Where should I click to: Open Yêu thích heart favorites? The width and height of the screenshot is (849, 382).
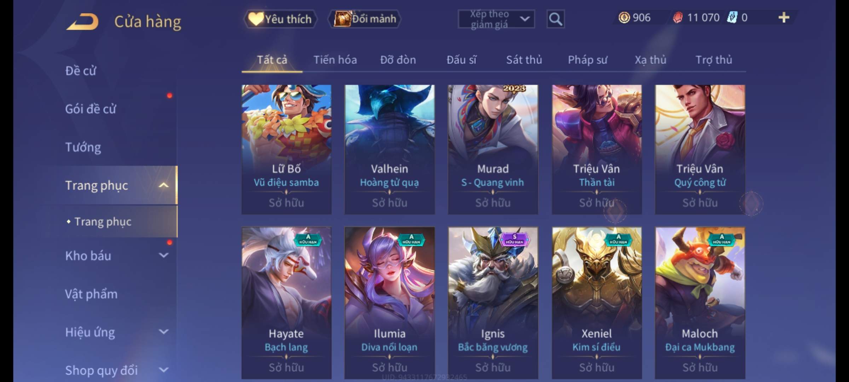pyautogui.click(x=280, y=19)
